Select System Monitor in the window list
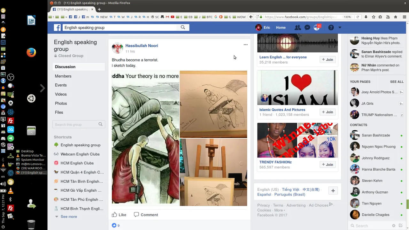 pos(32,160)
